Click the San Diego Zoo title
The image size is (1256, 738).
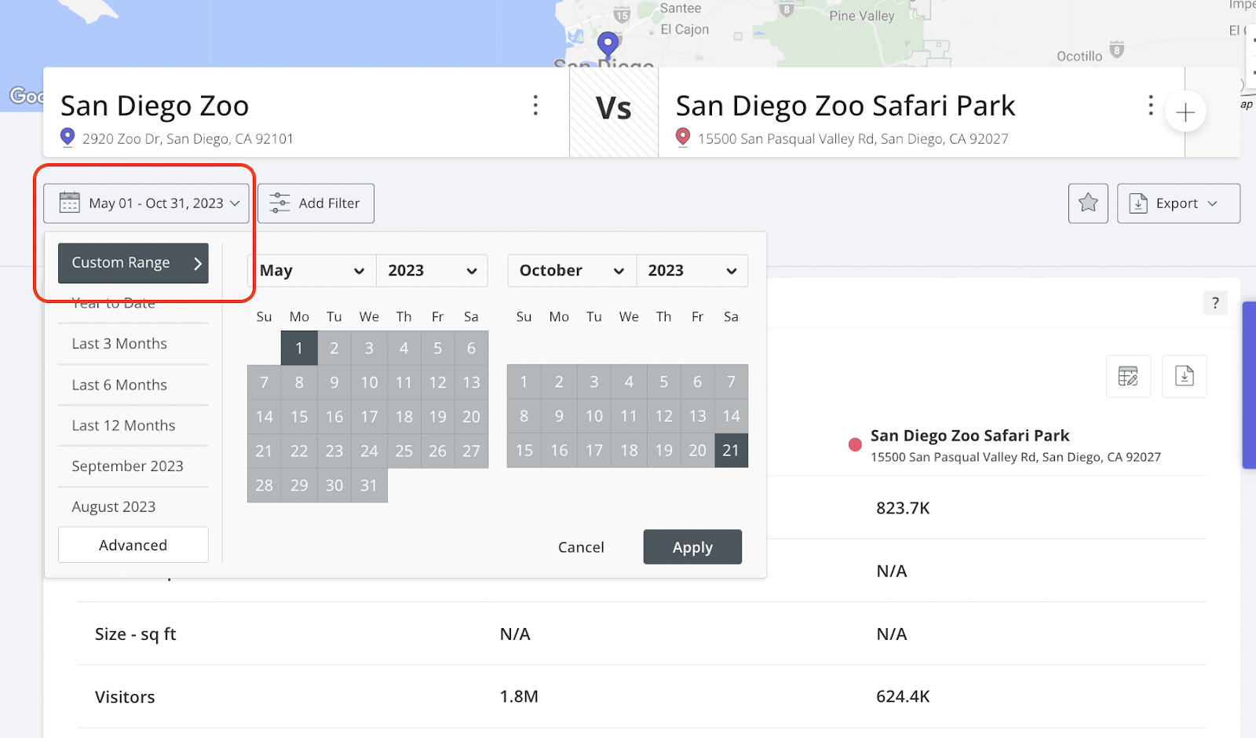pos(155,106)
